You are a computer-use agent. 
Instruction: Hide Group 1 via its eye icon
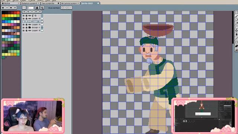[23, 28]
